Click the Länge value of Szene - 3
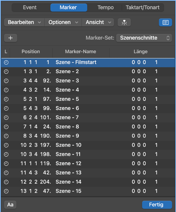The width and height of the screenshot is (176, 212). pos(144,81)
